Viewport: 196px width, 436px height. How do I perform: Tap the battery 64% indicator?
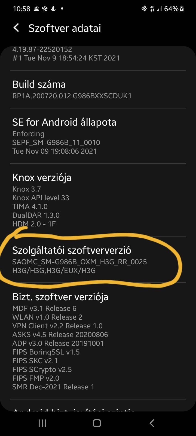[x=174, y=9]
